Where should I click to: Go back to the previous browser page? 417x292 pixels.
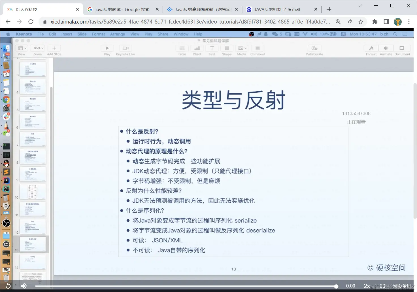tap(8, 22)
